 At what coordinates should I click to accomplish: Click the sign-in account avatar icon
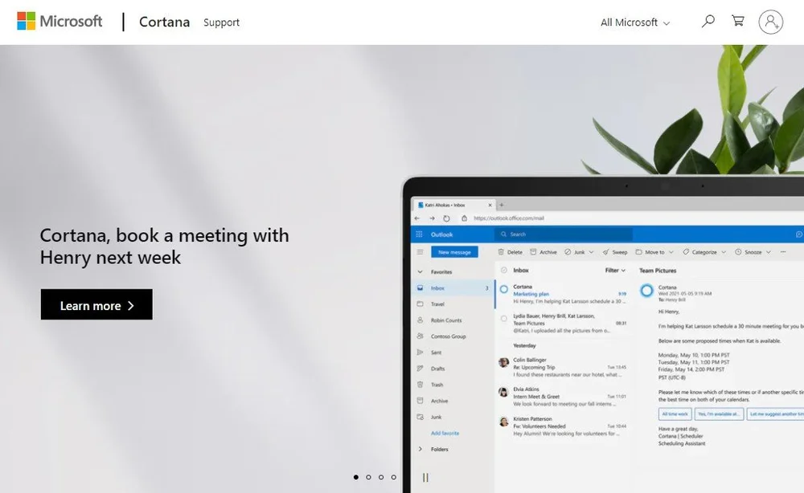[771, 22]
